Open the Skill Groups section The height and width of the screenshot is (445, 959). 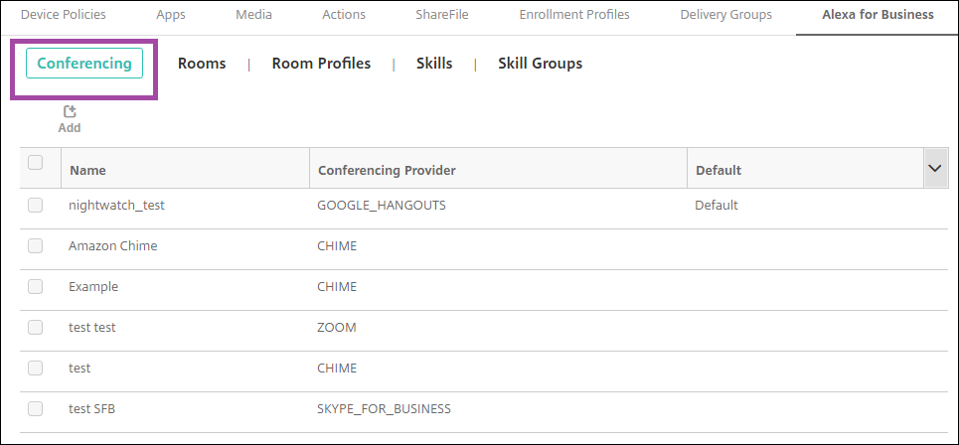(x=540, y=64)
